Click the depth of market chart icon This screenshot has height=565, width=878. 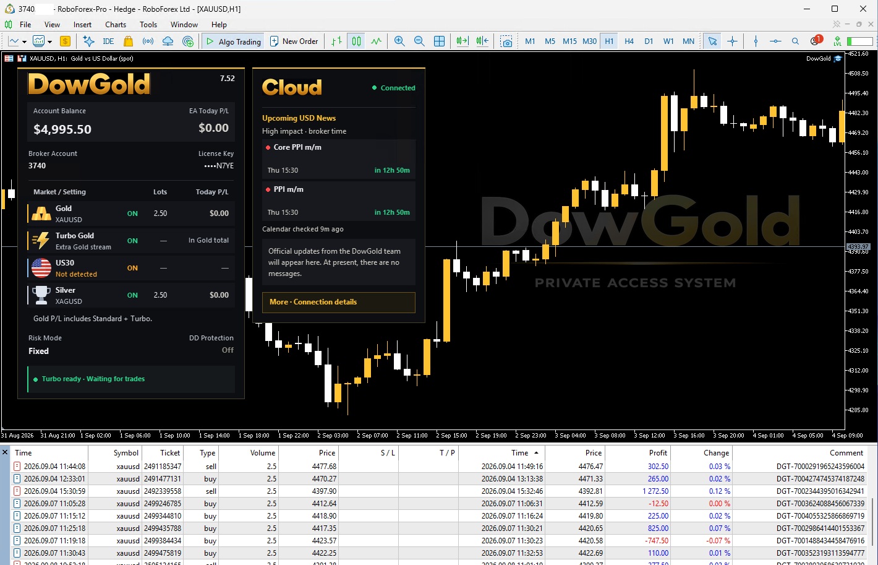pos(22,58)
